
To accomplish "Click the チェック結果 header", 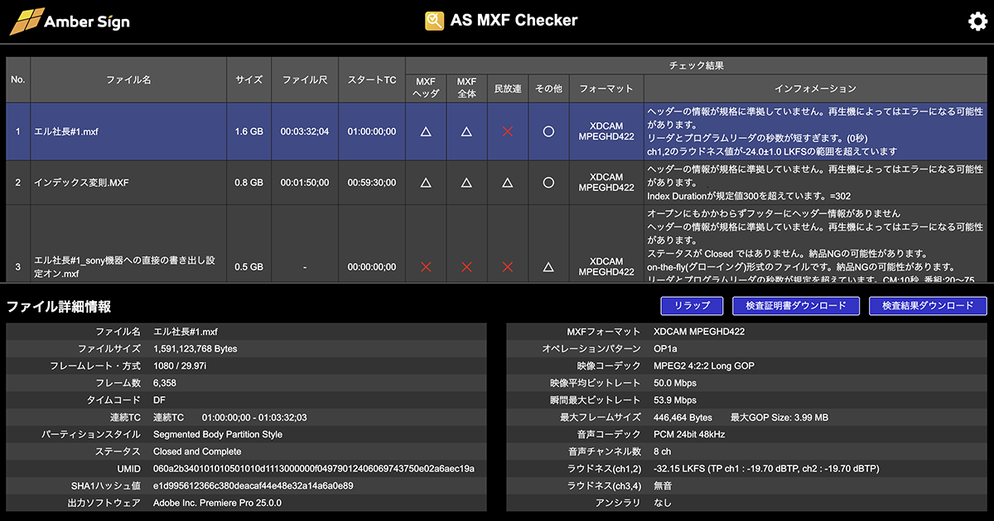I will [x=698, y=65].
